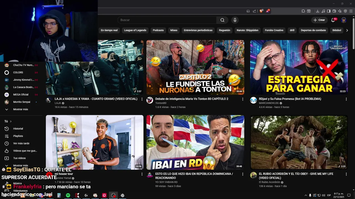
Task: Play GIVE ME MY LIFE video thumbnail
Action: pos(299,142)
